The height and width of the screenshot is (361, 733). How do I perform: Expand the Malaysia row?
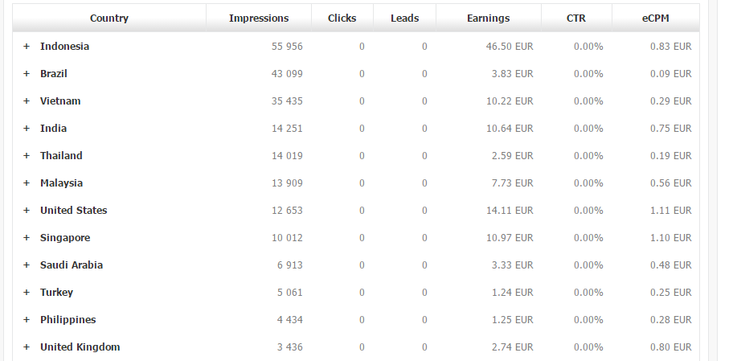click(x=27, y=183)
